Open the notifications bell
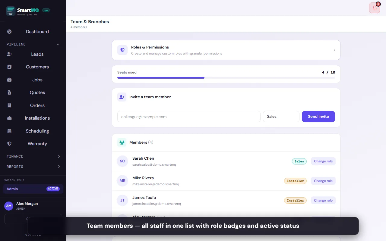The height and width of the screenshot is (241, 386). point(375,8)
